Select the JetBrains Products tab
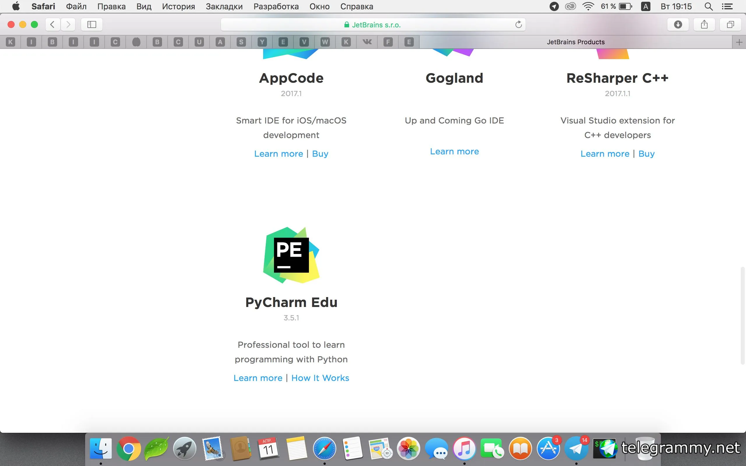746x466 pixels. tap(576, 42)
